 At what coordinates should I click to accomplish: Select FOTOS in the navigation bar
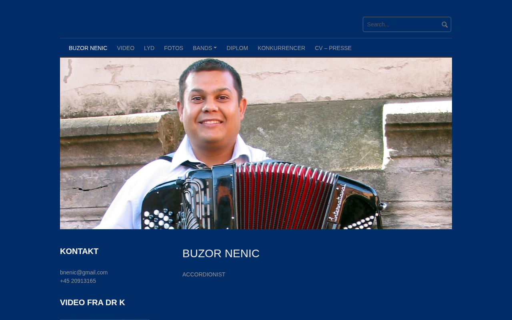(174, 48)
